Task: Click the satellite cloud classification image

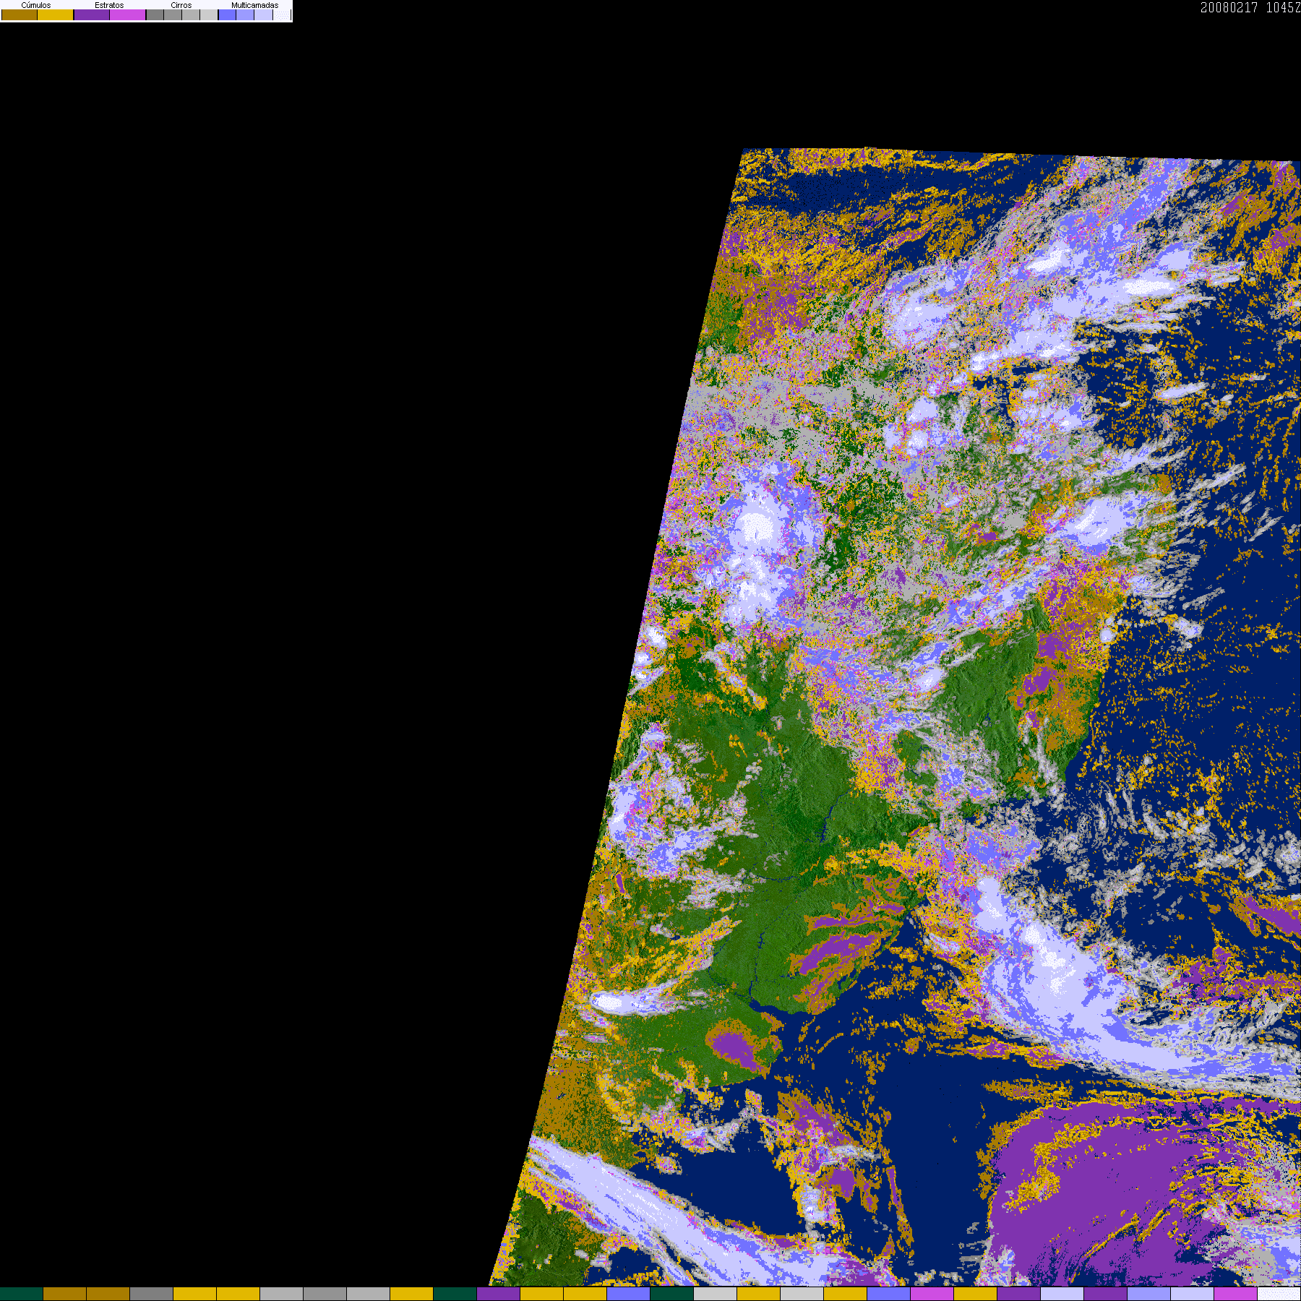Action: click(x=896, y=717)
